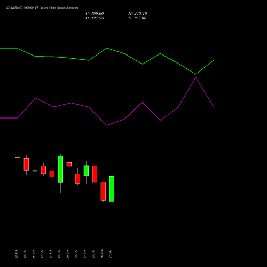Click the tall green candle above 19 Feb
The width and height of the screenshot is (267, 267).
pos(60,169)
